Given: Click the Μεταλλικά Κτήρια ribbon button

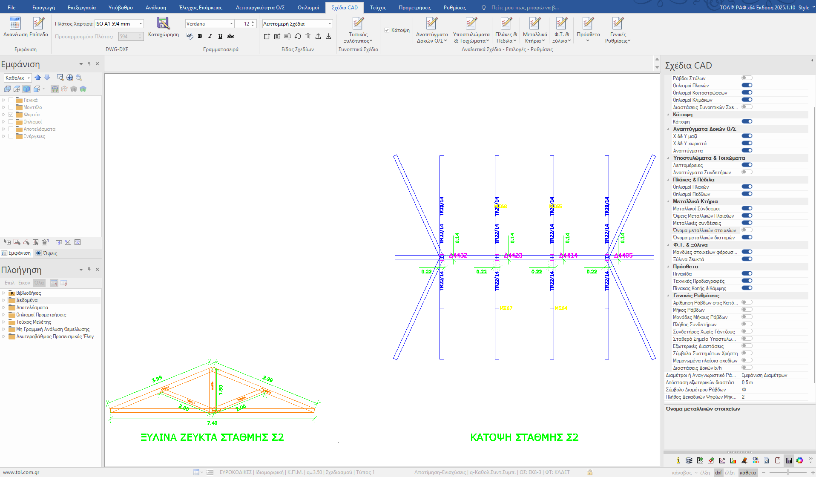Looking at the screenshot, I should [x=535, y=30].
